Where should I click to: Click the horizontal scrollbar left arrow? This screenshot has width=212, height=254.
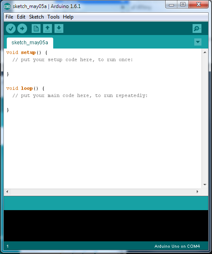pyautogui.click(x=7, y=192)
